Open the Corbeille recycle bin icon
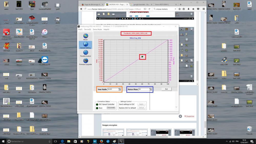The height and width of the screenshot is (144, 256). pos(249,130)
